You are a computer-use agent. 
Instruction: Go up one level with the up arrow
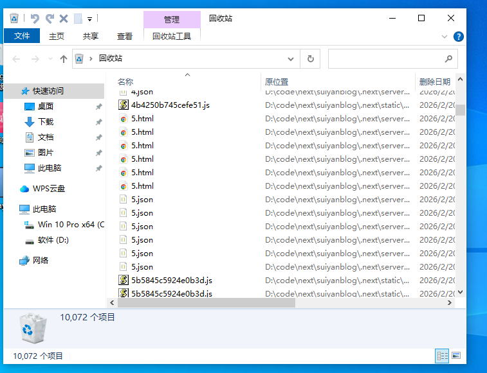point(63,58)
